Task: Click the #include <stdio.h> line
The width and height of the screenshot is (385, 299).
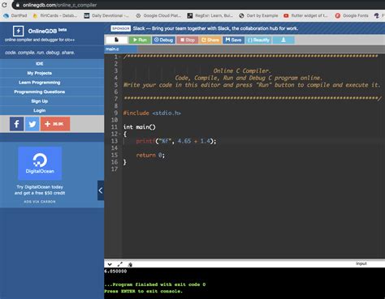Action: [152, 113]
